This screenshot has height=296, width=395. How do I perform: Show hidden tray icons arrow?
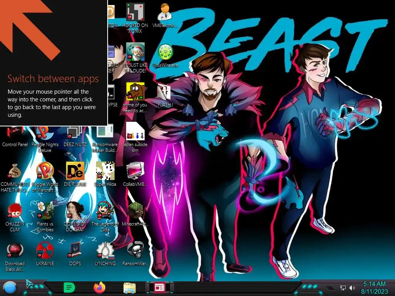point(331,288)
